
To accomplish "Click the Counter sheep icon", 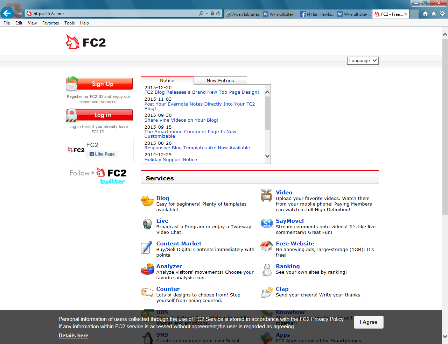I will click(147, 292).
